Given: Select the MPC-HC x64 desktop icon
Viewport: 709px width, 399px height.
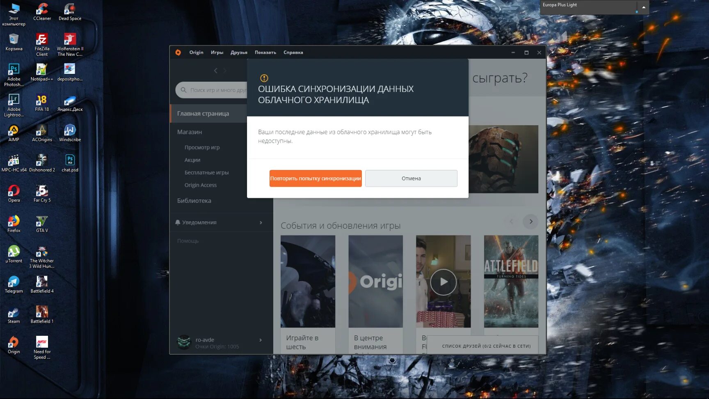Looking at the screenshot, I should click(14, 163).
